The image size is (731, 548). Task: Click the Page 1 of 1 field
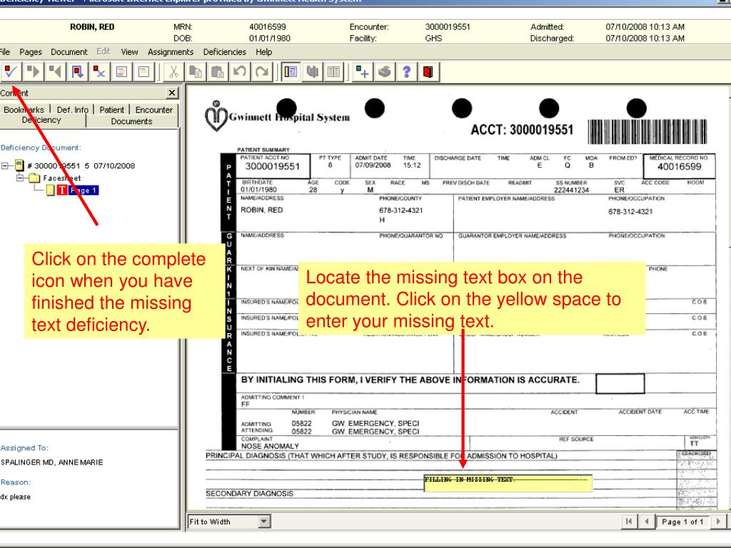tap(682, 522)
